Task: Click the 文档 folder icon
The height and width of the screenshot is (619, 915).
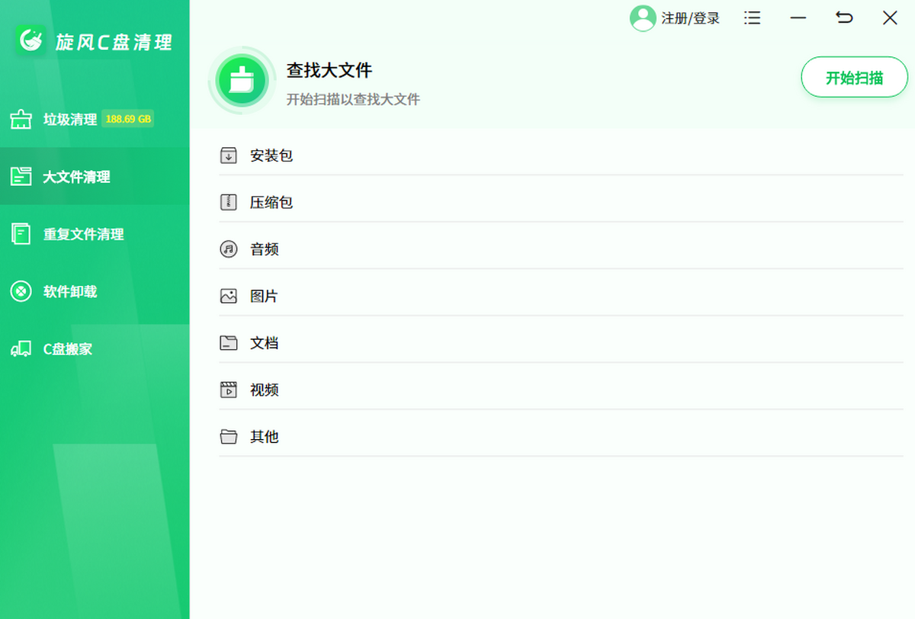Action: (229, 343)
